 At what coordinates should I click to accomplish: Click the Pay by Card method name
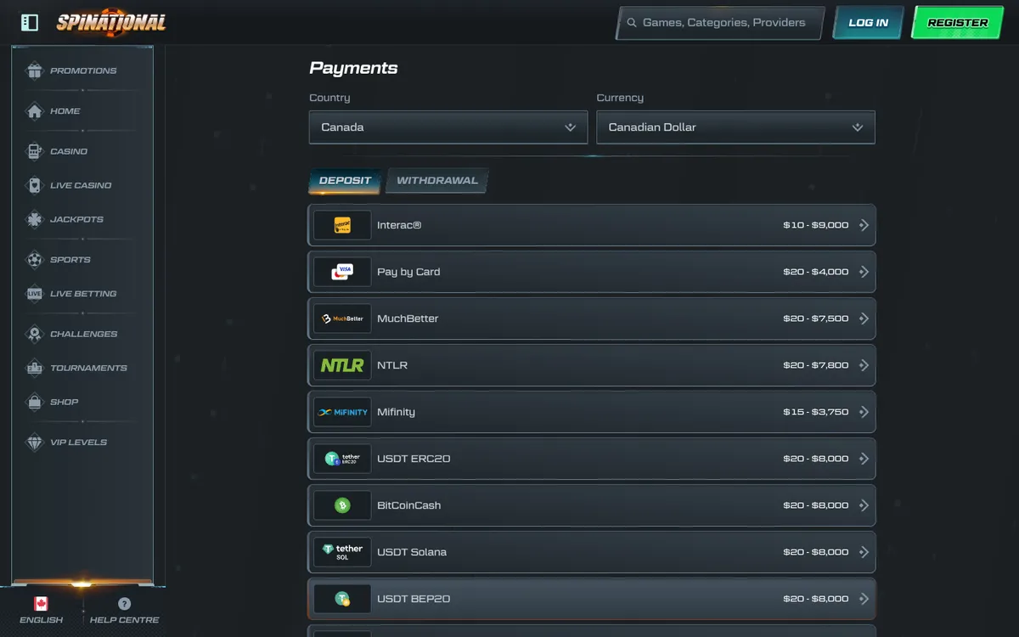[x=408, y=272]
